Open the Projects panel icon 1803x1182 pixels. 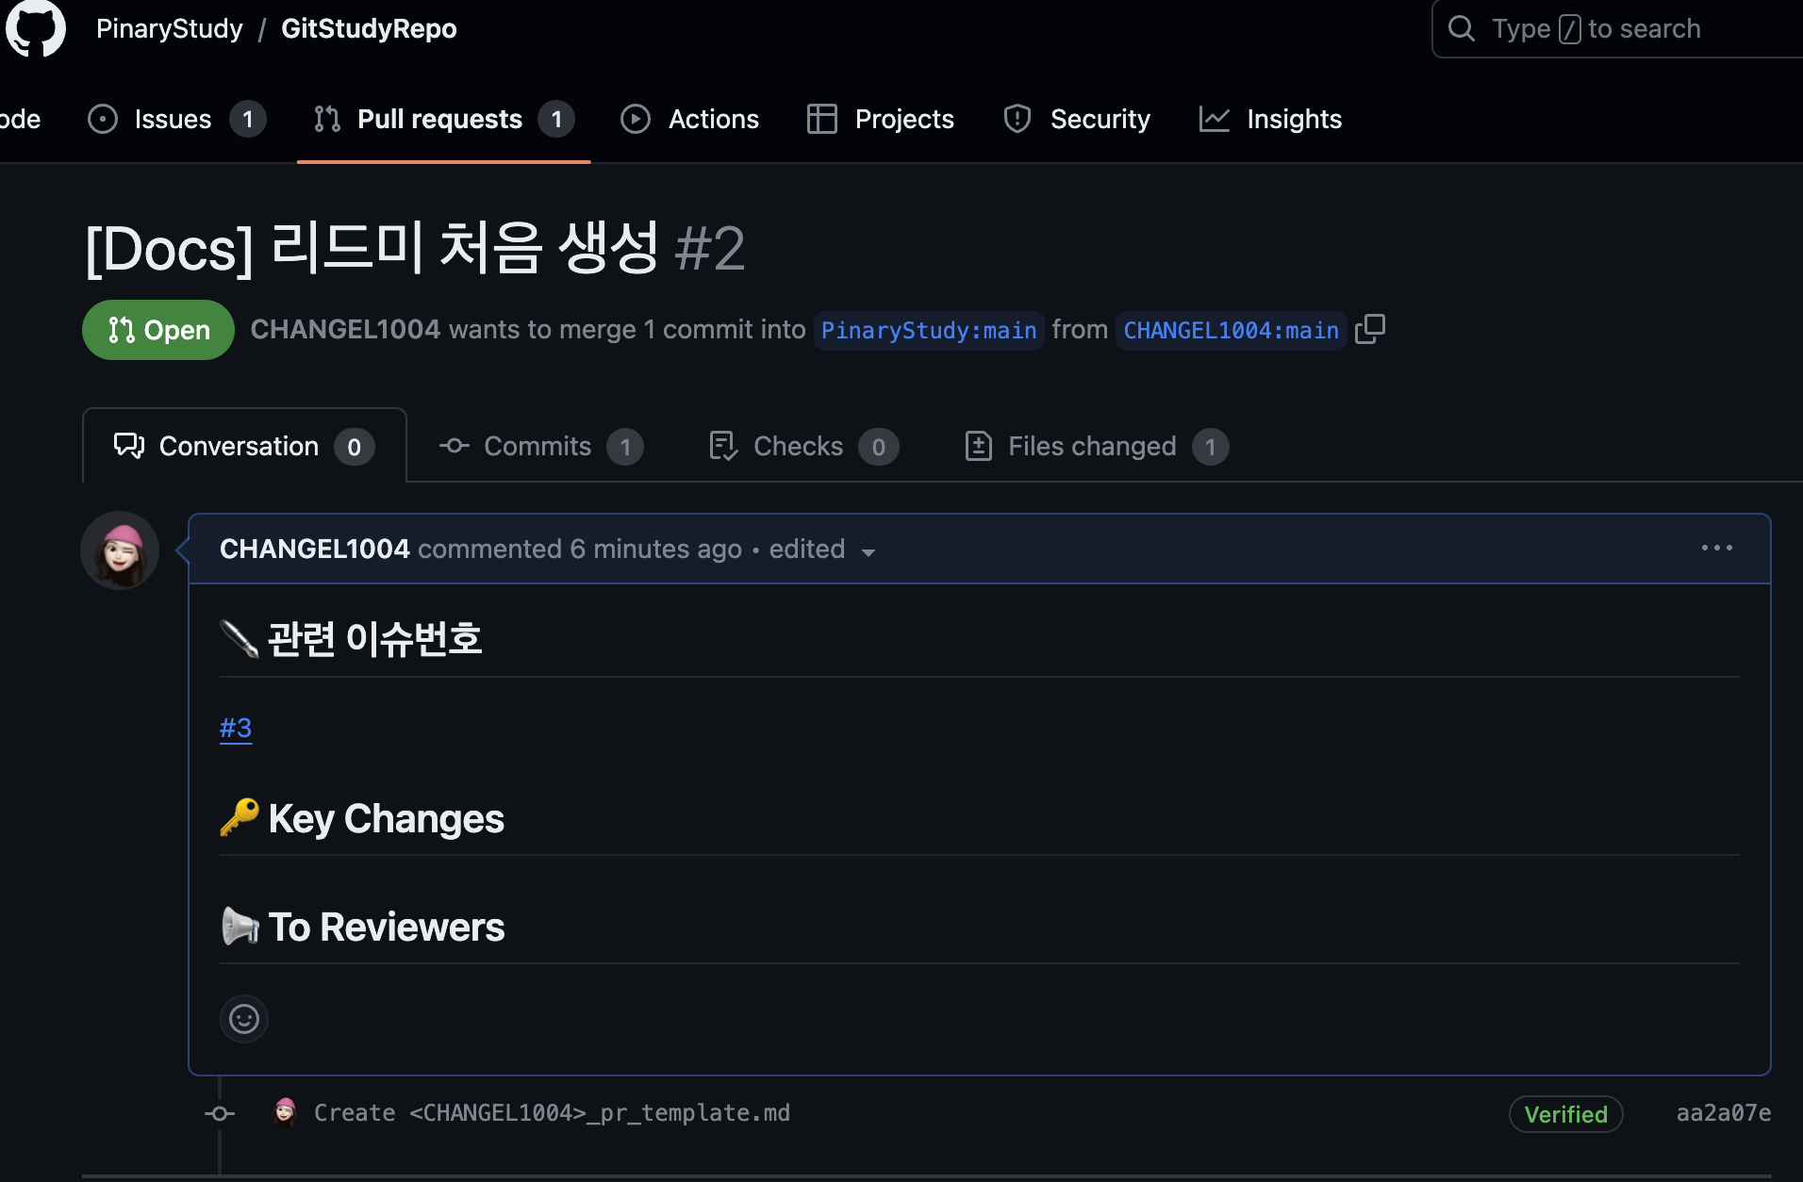click(x=822, y=119)
